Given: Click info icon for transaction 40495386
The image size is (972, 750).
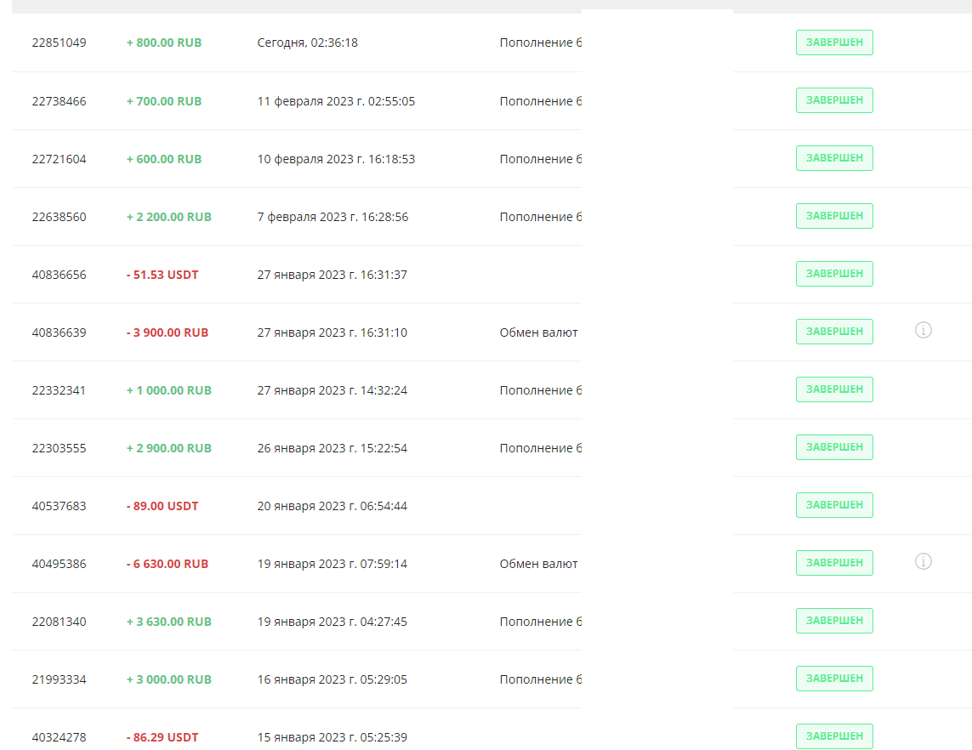Looking at the screenshot, I should click(923, 562).
